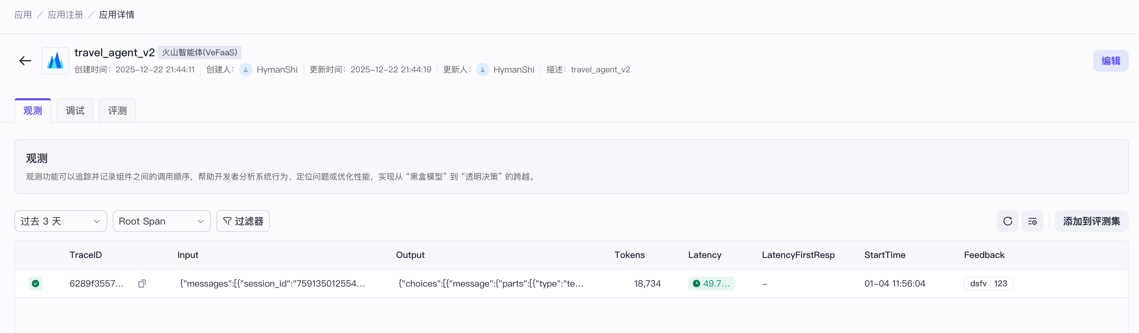Switch to the 评测 tab
Image resolution: width=1139 pixels, height=333 pixels.
pos(117,111)
